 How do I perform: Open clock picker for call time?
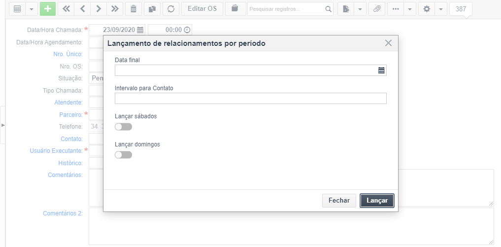point(187,30)
